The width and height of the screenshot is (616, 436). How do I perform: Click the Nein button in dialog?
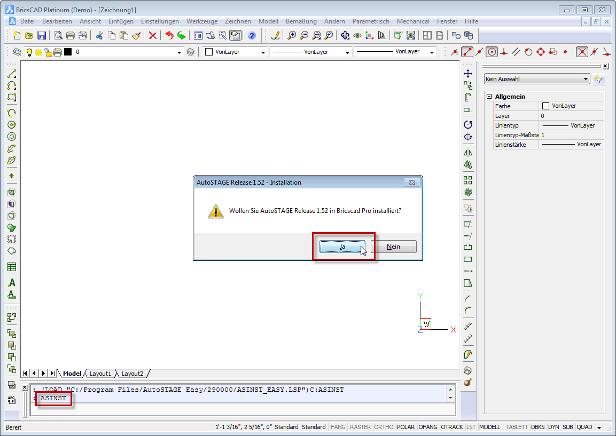(393, 247)
